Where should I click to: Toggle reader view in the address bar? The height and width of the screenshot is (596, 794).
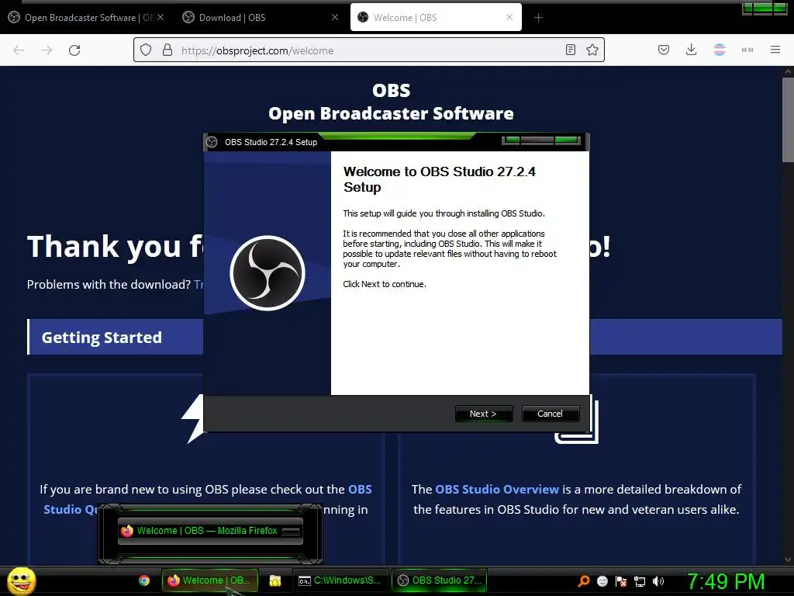point(571,50)
